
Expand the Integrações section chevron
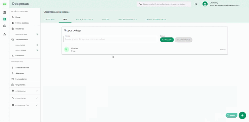(37, 91)
